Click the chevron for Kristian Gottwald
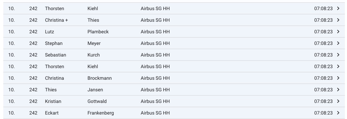The height and width of the screenshot is (119, 347). [x=338, y=101]
